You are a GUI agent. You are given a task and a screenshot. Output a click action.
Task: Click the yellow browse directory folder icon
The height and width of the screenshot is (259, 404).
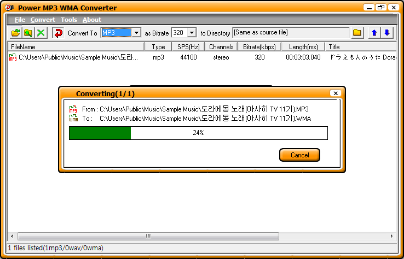(x=357, y=33)
